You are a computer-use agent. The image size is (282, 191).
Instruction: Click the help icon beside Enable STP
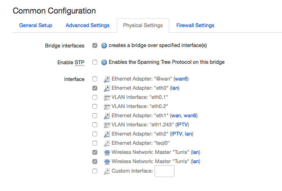coord(104,62)
